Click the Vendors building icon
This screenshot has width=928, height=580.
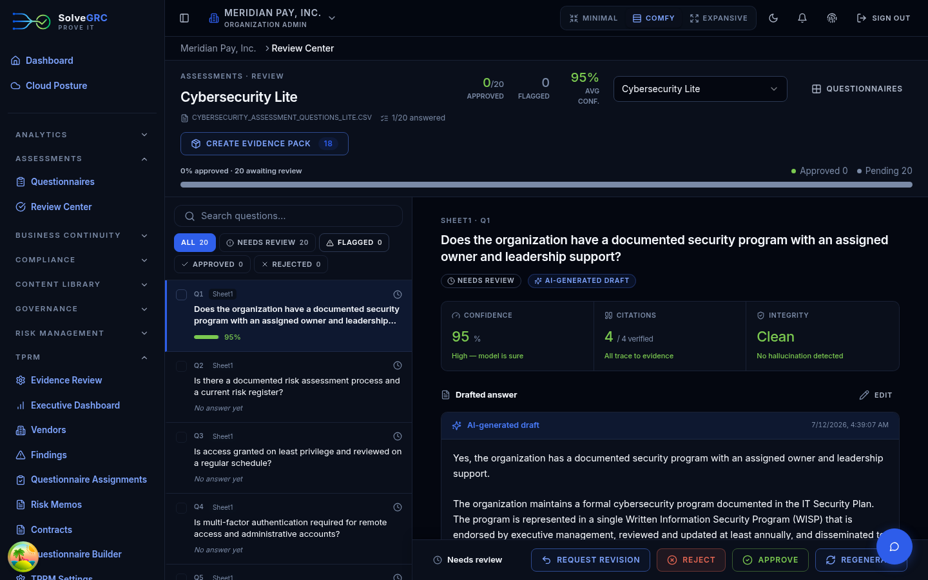pyautogui.click(x=21, y=430)
